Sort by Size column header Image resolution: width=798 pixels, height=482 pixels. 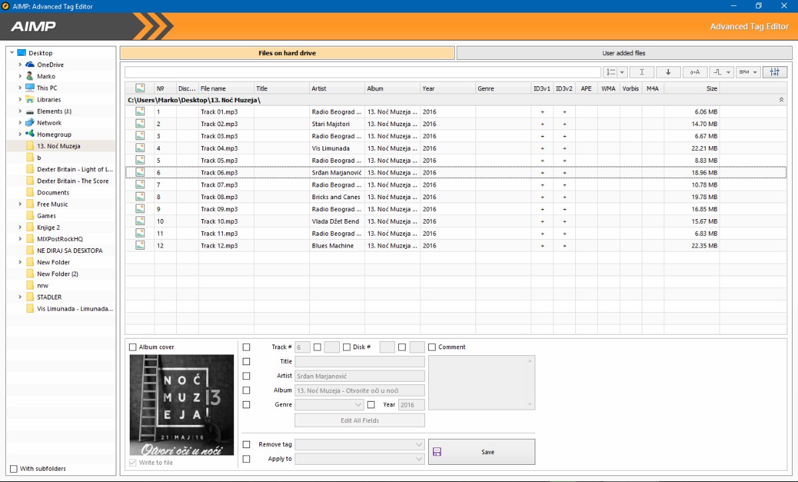click(x=692, y=88)
